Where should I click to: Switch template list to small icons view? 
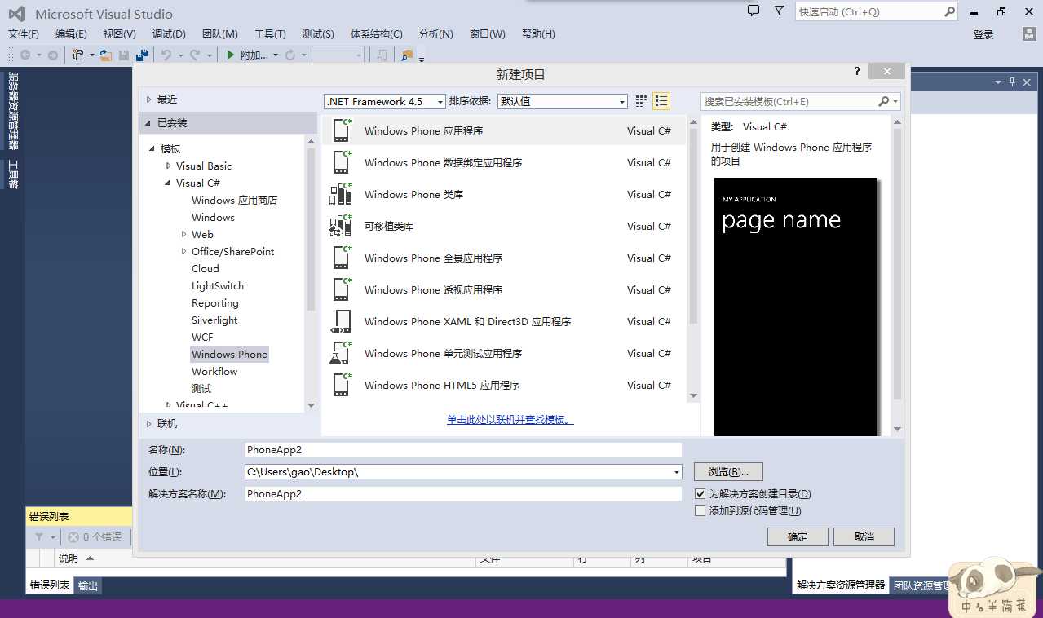pos(641,101)
